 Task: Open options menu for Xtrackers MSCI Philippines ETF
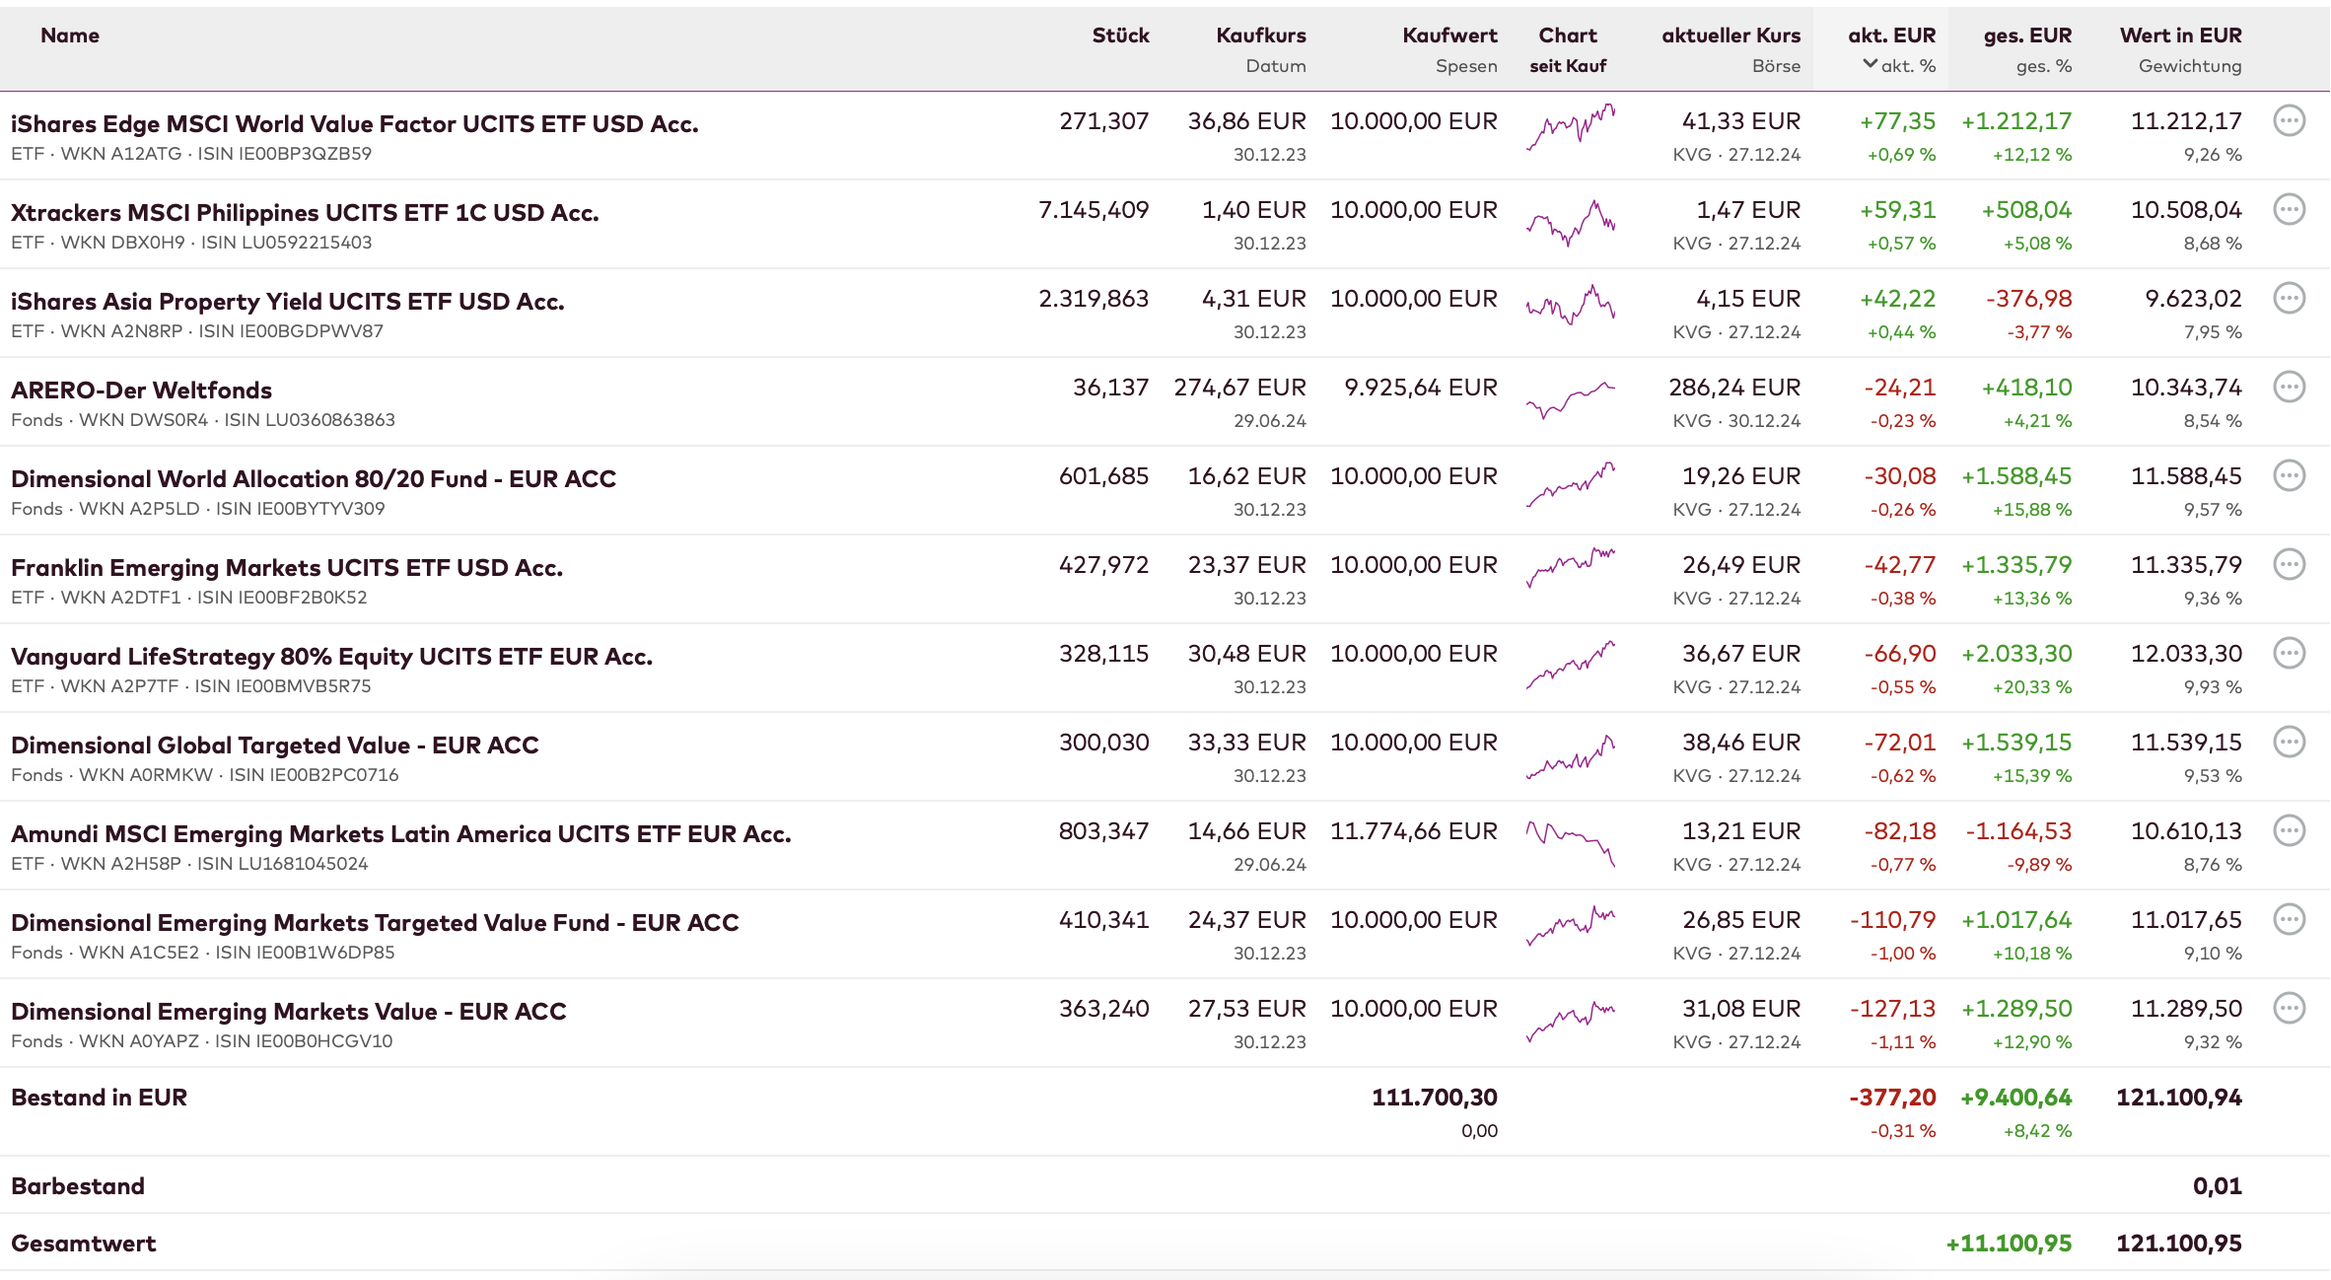pyautogui.click(x=2289, y=210)
